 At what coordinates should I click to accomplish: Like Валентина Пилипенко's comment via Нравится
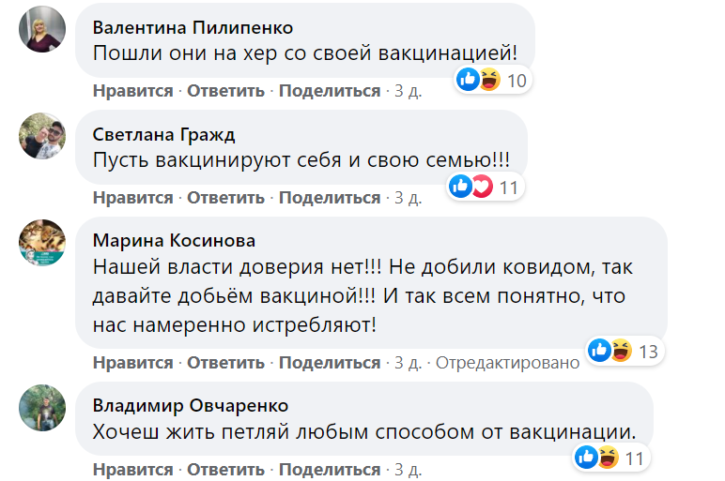(x=132, y=91)
